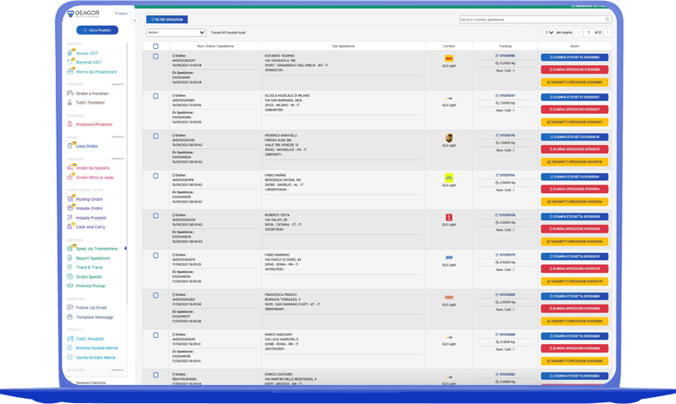Open the Azioni dropdown

point(176,33)
